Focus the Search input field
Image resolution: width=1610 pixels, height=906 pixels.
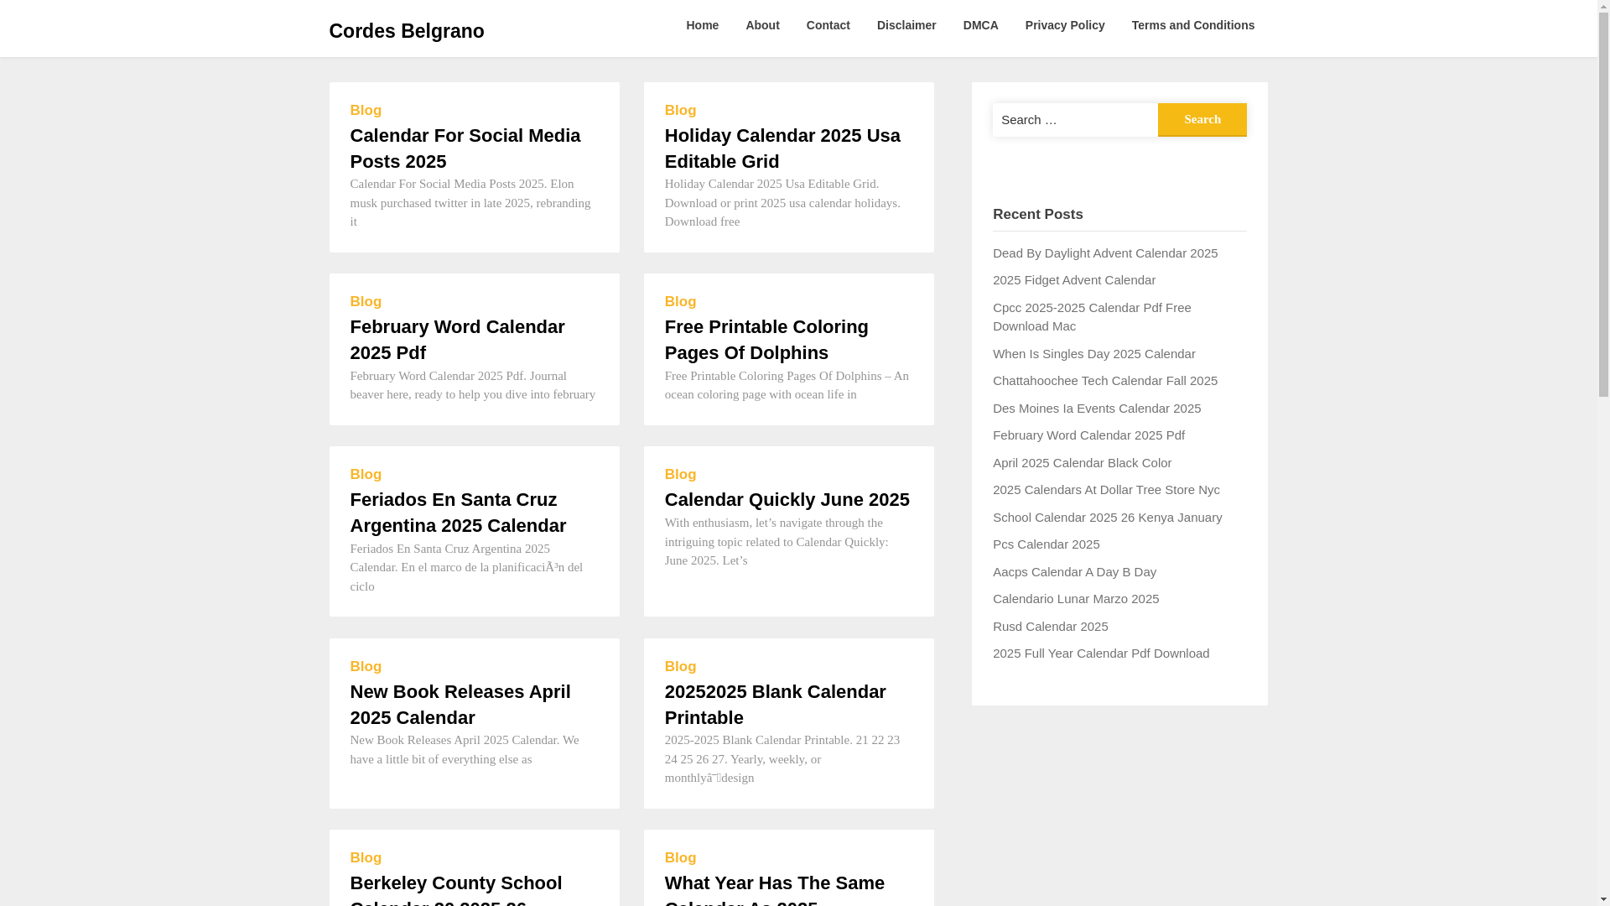point(1075,120)
